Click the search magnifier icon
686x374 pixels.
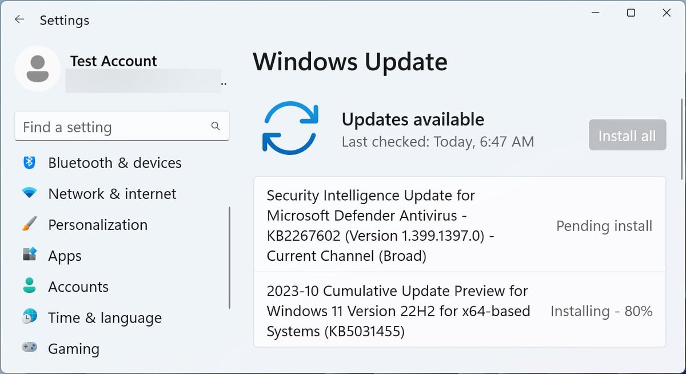(216, 126)
